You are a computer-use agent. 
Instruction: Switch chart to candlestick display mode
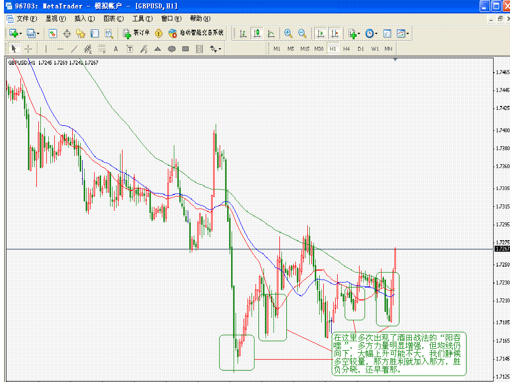(x=257, y=33)
